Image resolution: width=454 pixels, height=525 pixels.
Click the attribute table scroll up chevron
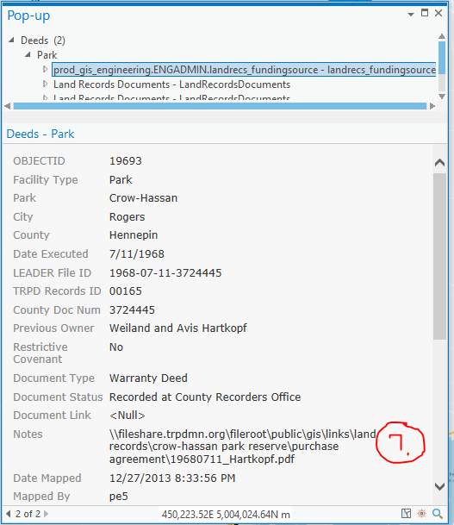coord(439,163)
